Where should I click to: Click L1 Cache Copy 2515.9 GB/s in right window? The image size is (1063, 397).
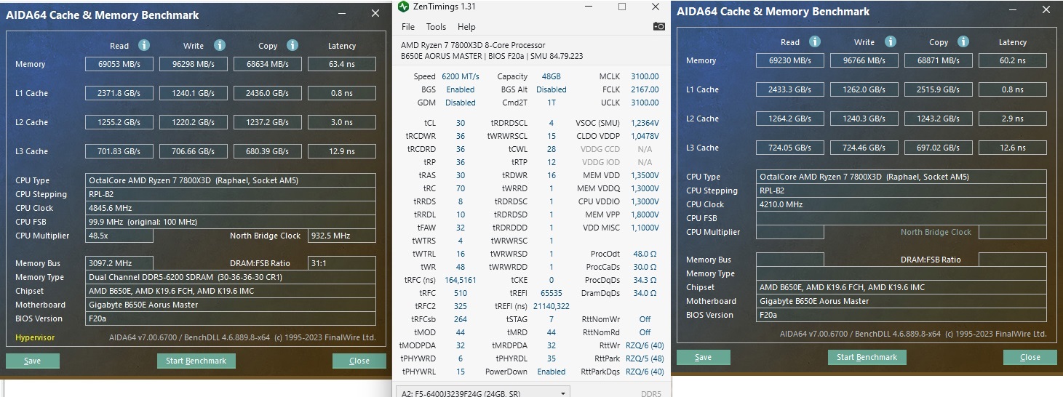(939, 89)
